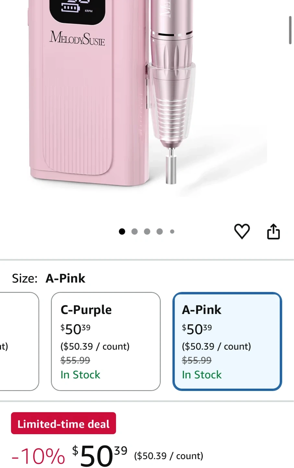This screenshot has height=468, width=294.
Task: Click the -10% discount label
Action: (38, 456)
